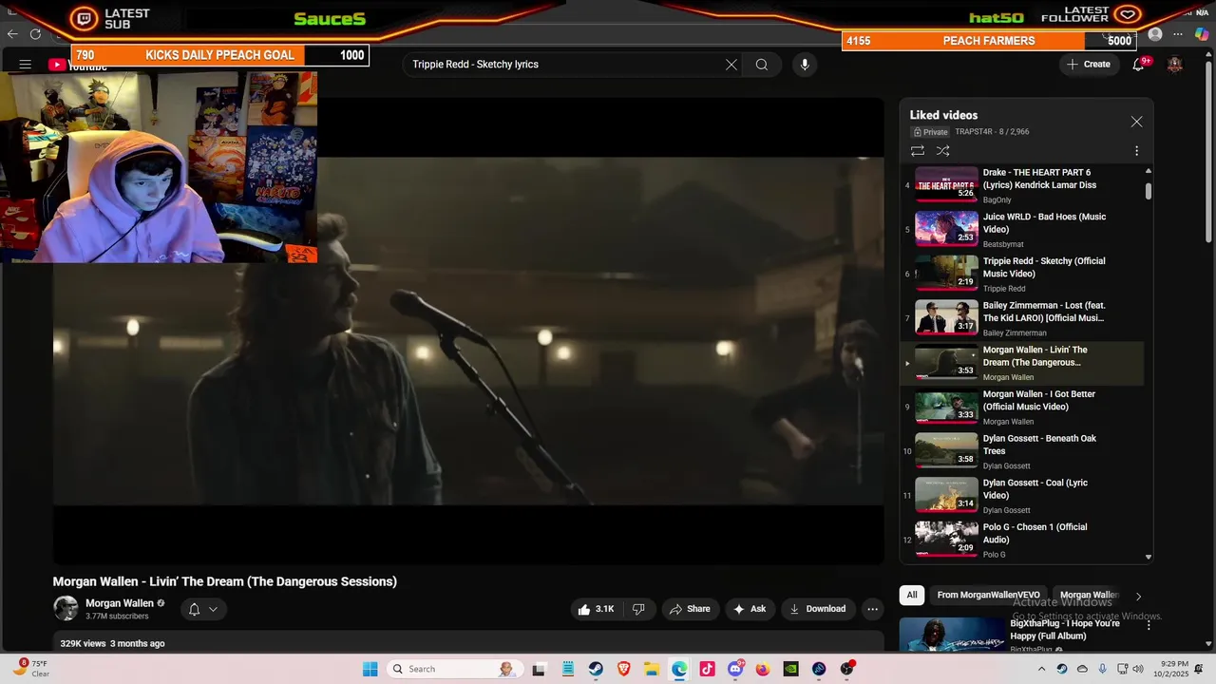
Task: Play Dylan Gossett - Beneath Oak Trees
Action: pos(1021,451)
